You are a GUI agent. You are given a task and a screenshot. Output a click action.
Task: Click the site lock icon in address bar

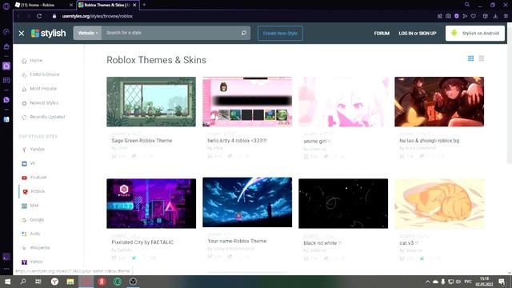(x=54, y=16)
